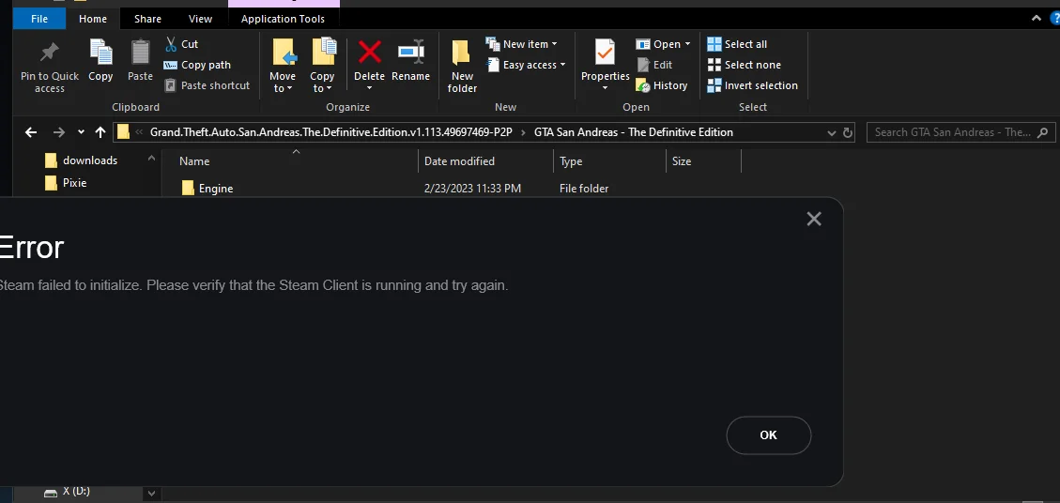This screenshot has height=503, width=1060.
Task: Expand the address bar history dropdown
Action: [x=832, y=133]
